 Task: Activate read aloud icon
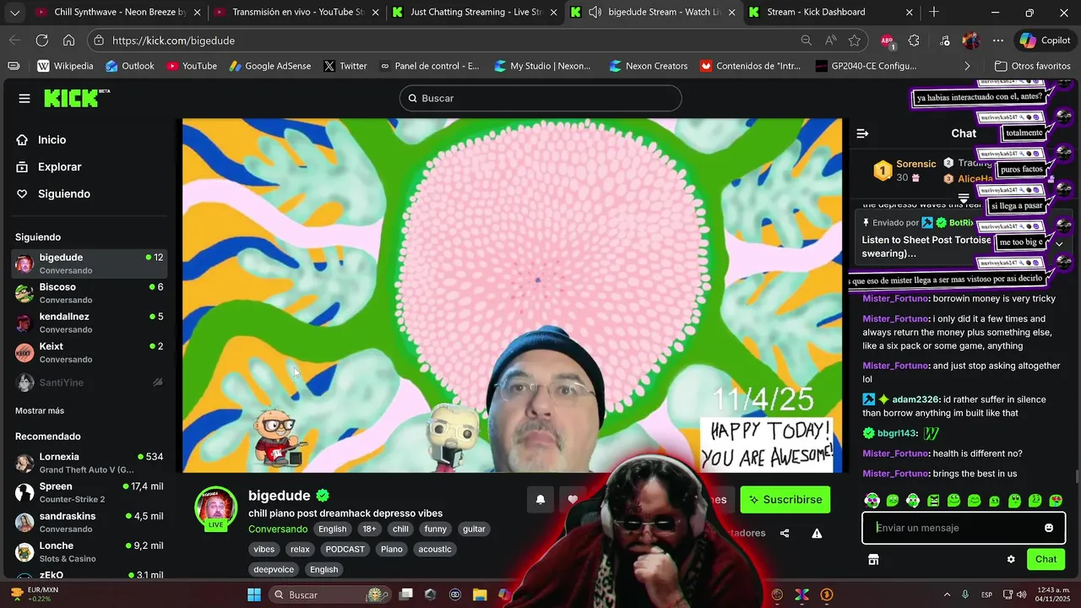[x=831, y=41]
